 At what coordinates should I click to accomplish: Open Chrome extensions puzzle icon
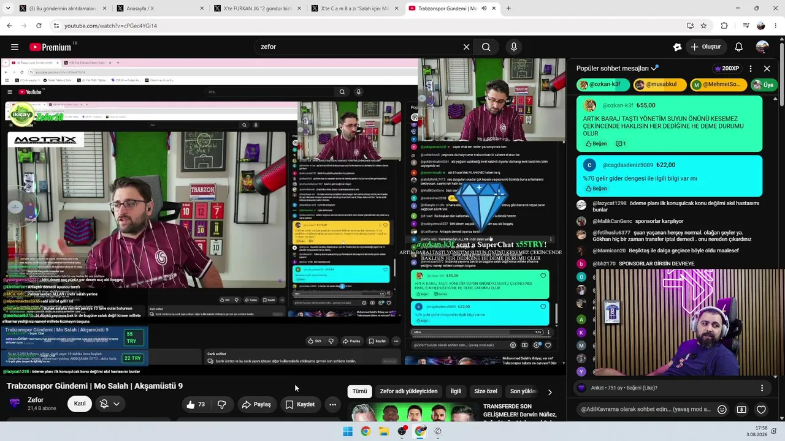(x=724, y=26)
